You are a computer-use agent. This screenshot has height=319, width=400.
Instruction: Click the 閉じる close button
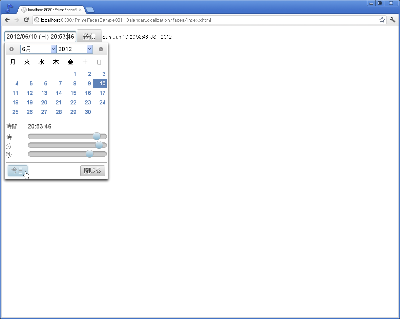coord(92,171)
